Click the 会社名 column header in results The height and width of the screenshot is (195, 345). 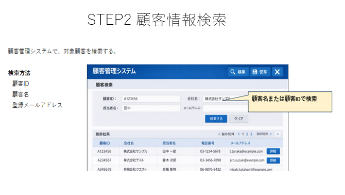129,143
